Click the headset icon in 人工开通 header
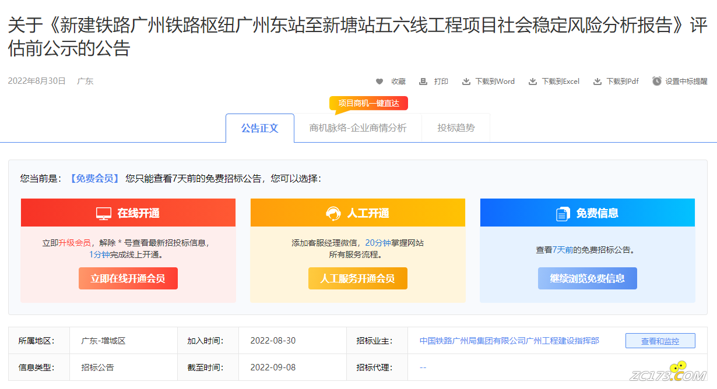The width and height of the screenshot is (717, 389). [x=333, y=214]
